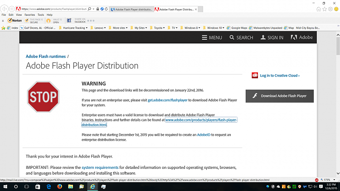Open a new blank tab
340x191 pixels.
pyautogui.click(x=200, y=10)
